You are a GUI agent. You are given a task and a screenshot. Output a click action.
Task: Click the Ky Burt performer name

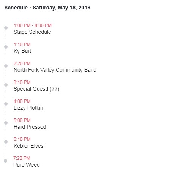pos(22,51)
